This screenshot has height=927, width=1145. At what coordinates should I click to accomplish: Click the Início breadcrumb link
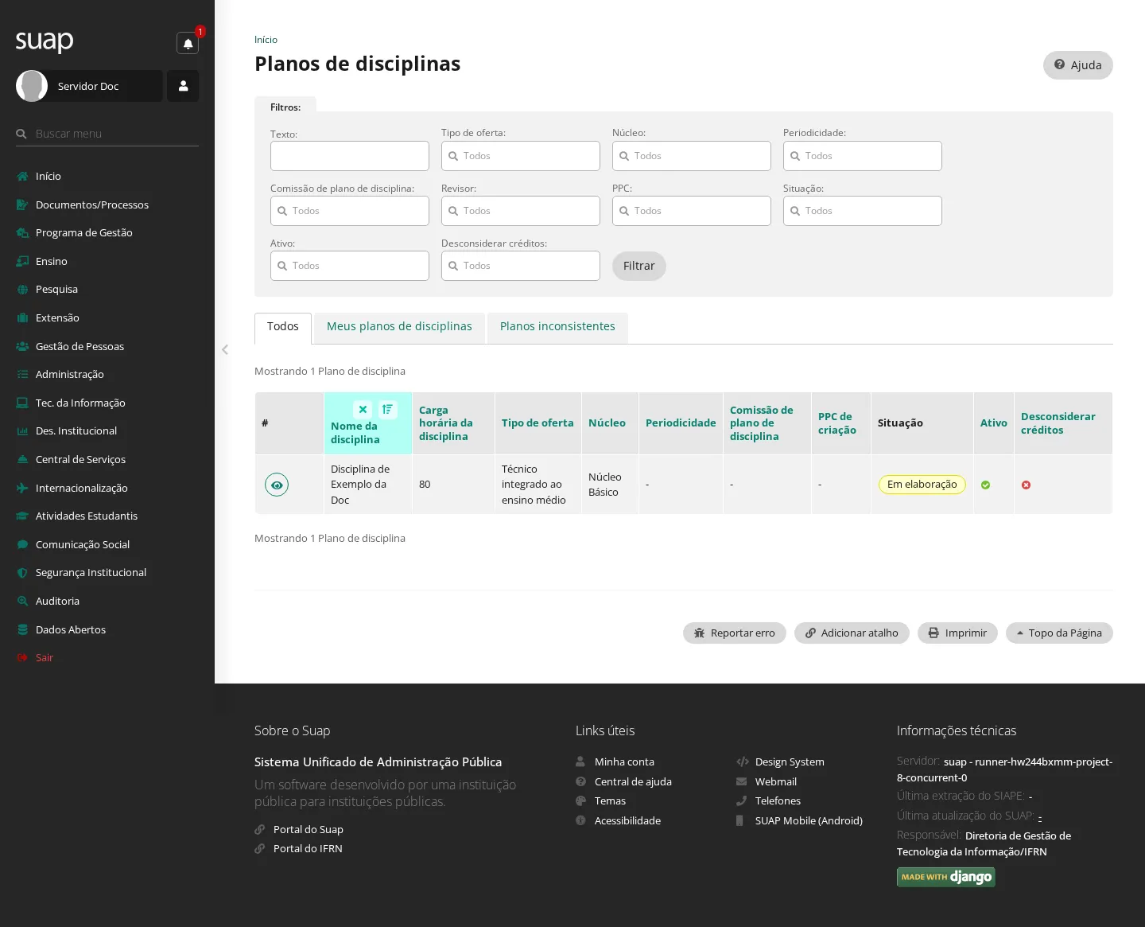click(x=266, y=40)
